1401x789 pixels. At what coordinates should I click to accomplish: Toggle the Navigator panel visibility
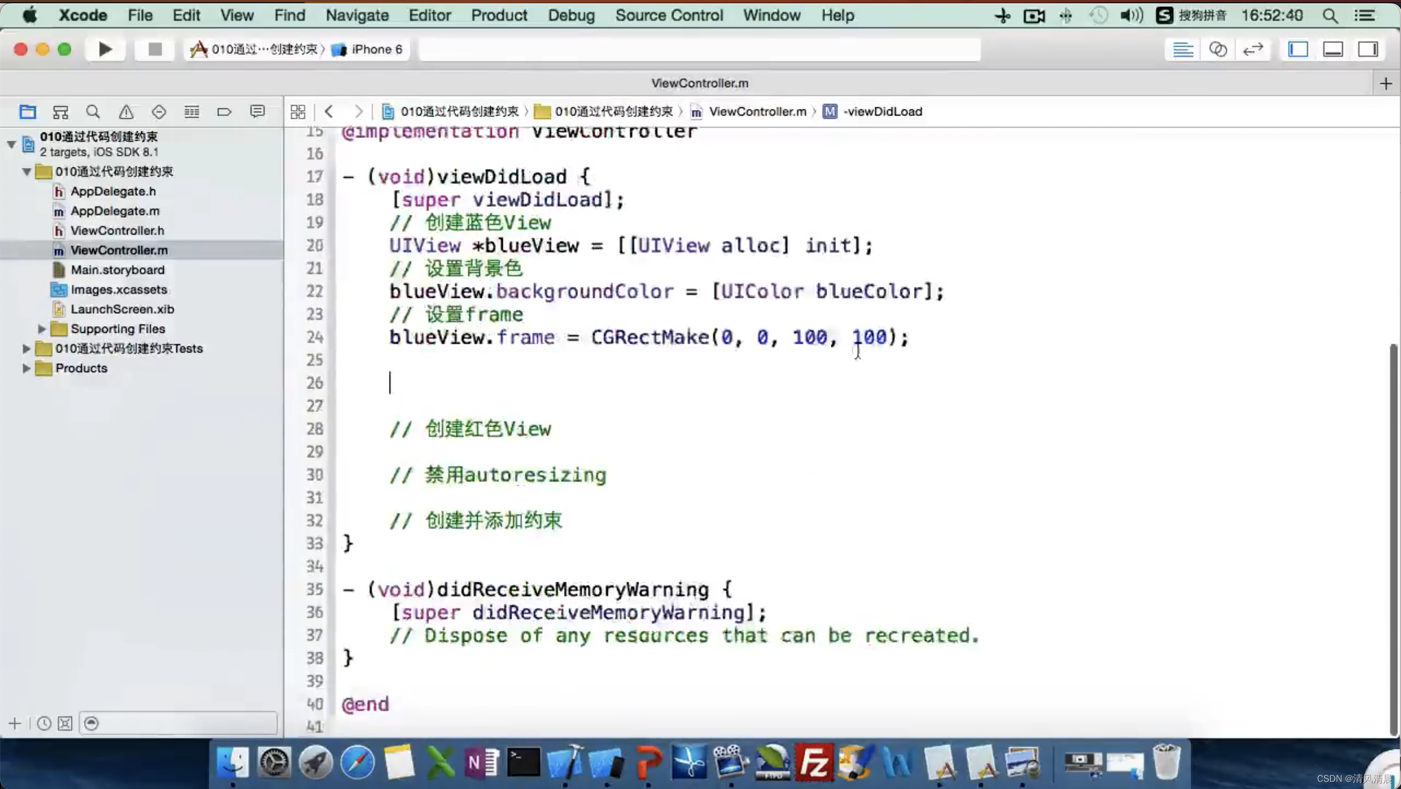(1298, 50)
